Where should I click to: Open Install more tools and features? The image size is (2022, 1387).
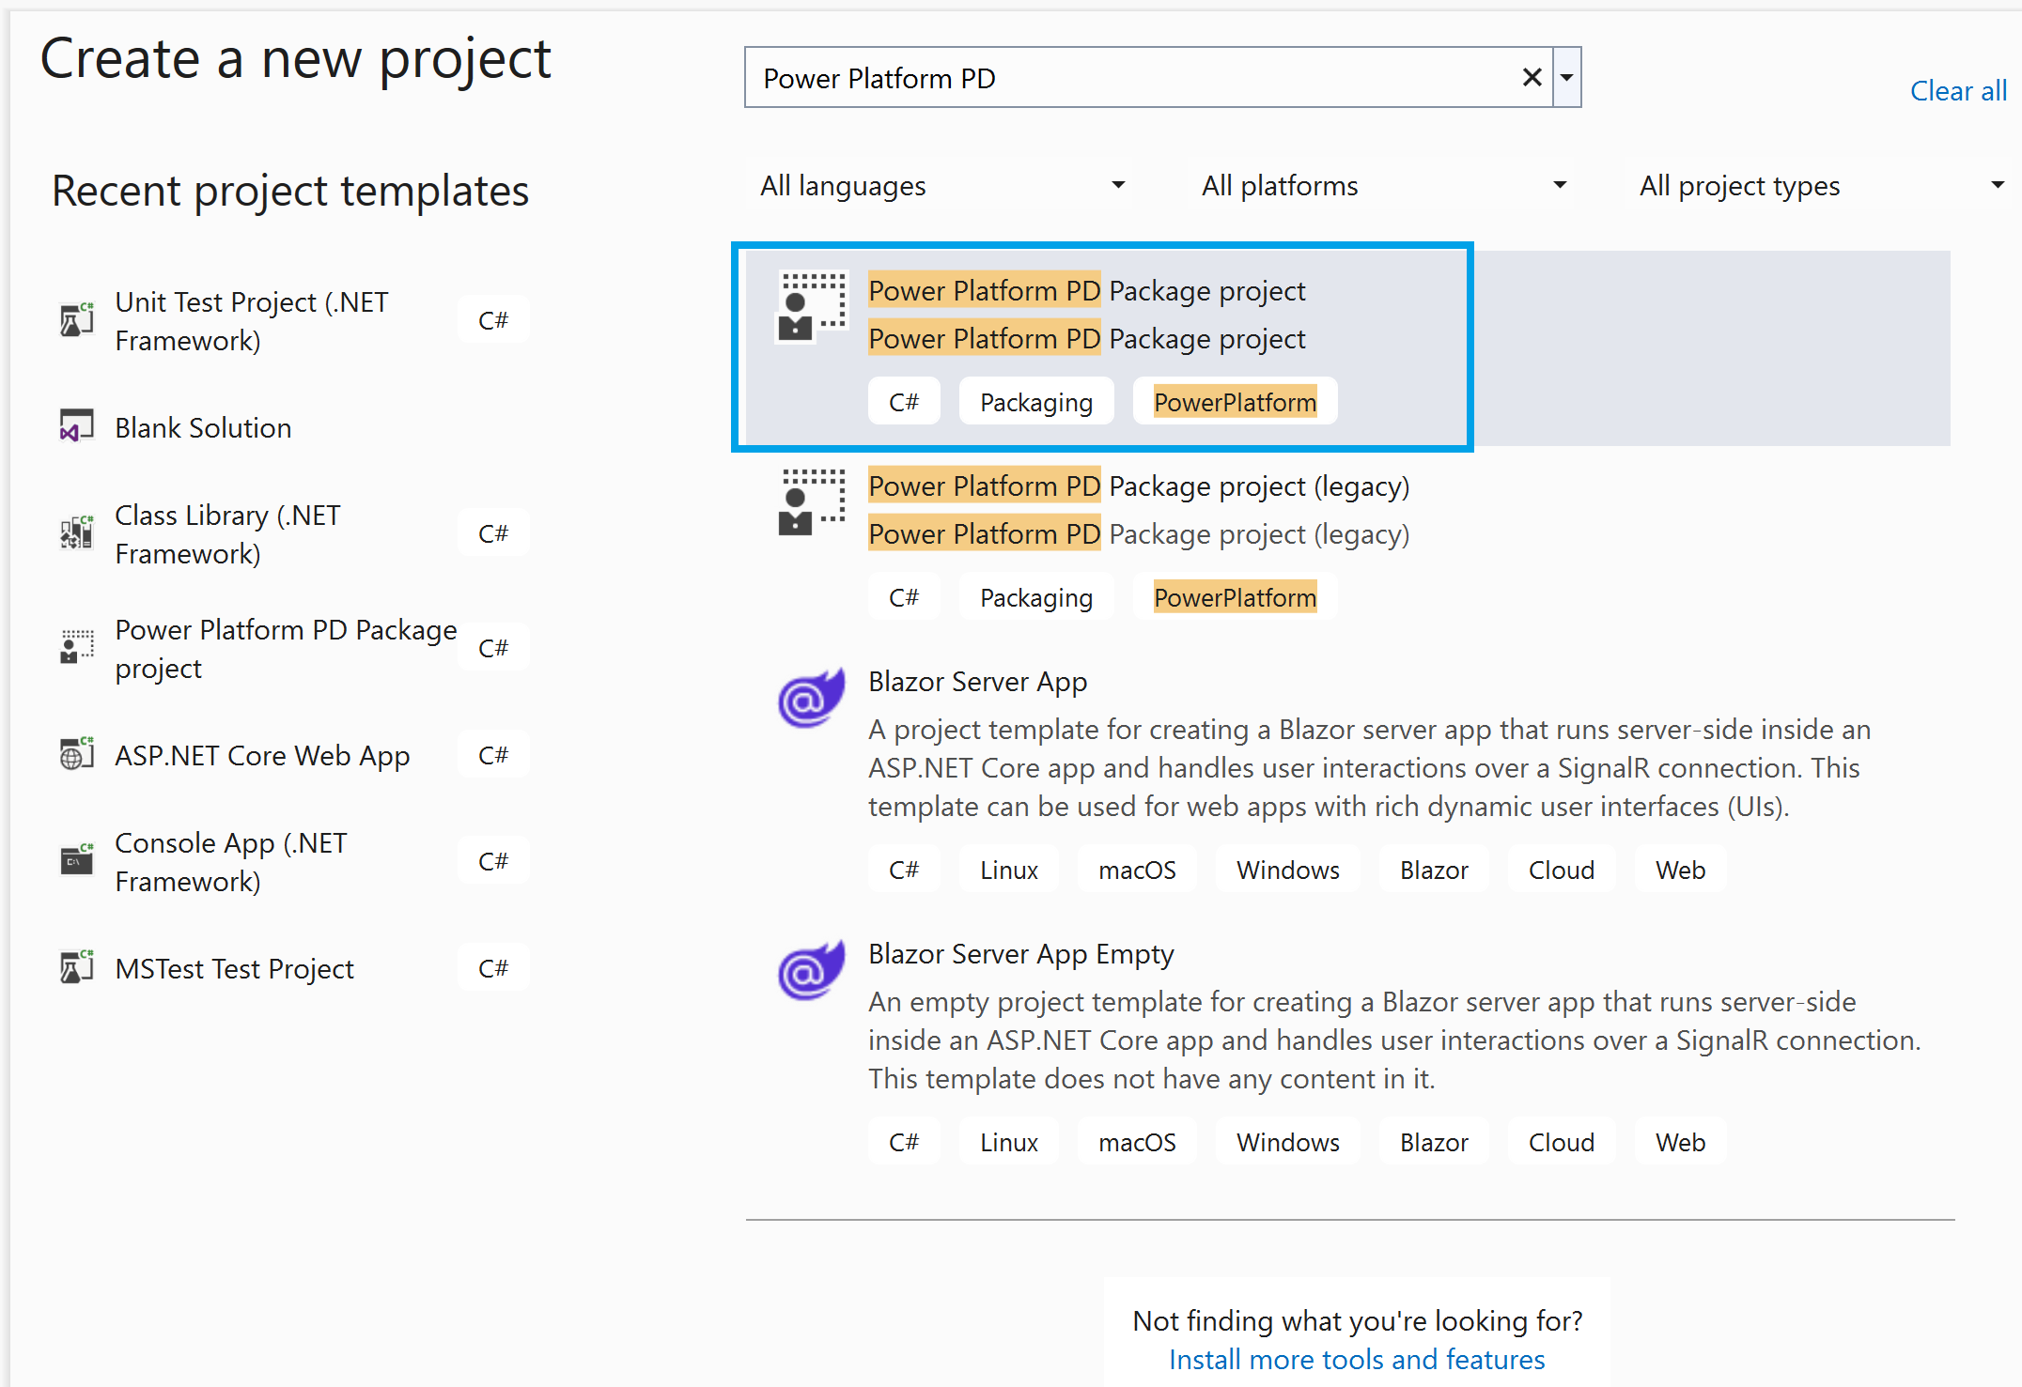[1356, 1359]
